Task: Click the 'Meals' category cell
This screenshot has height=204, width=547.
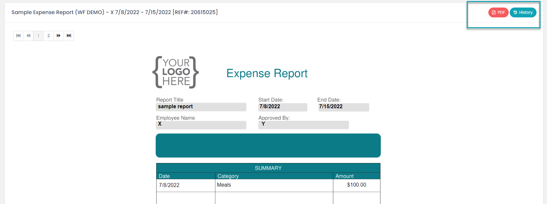Action: click(x=274, y=185)
